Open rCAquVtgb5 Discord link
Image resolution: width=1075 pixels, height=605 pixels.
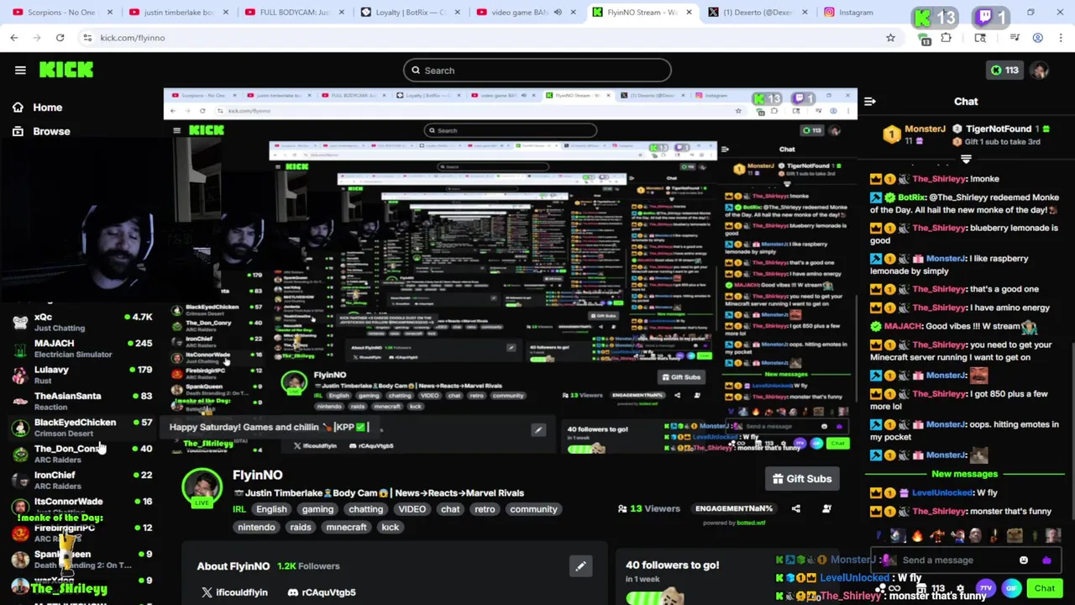pyautogui.click(x=321, y=592)
